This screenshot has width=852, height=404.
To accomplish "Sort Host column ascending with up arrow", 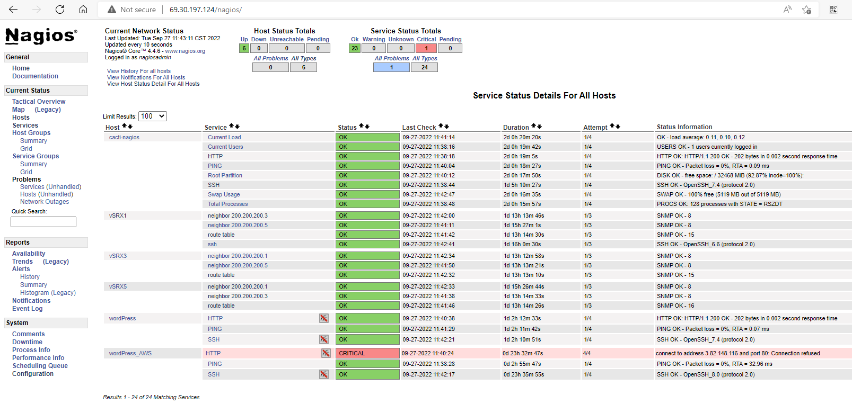I will click(x=125, y=127).
